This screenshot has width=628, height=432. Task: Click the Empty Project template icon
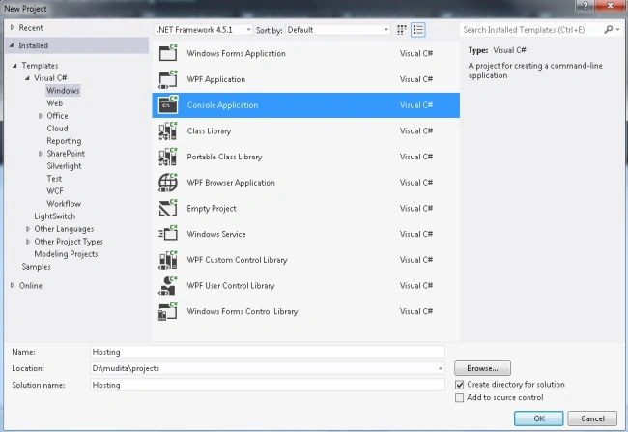168,209
